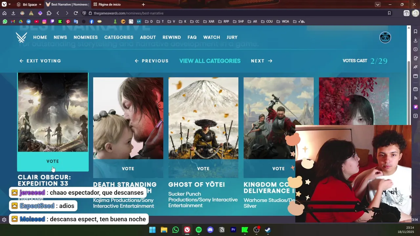
Task: Focus the thegameawards.com address field
Action: 128,13
